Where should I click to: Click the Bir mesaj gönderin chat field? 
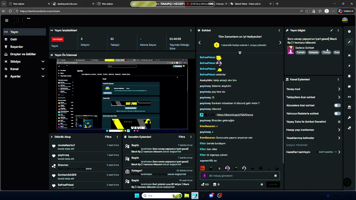240,176
